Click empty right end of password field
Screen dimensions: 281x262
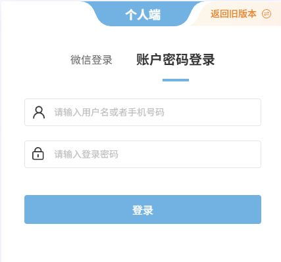219,154
